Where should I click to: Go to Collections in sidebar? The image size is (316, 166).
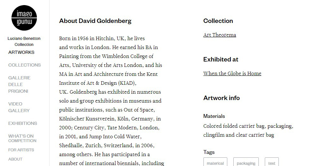tap(24, 65)
